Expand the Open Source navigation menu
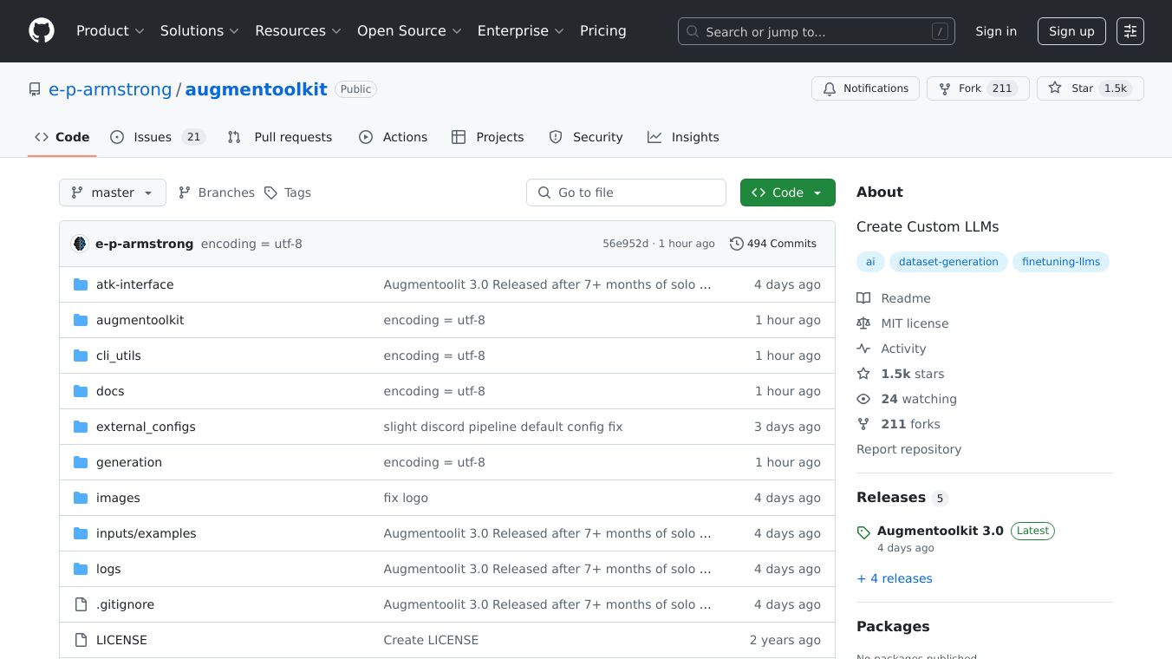The height and width of the screenshot is (659, 1172). point(408,31)
